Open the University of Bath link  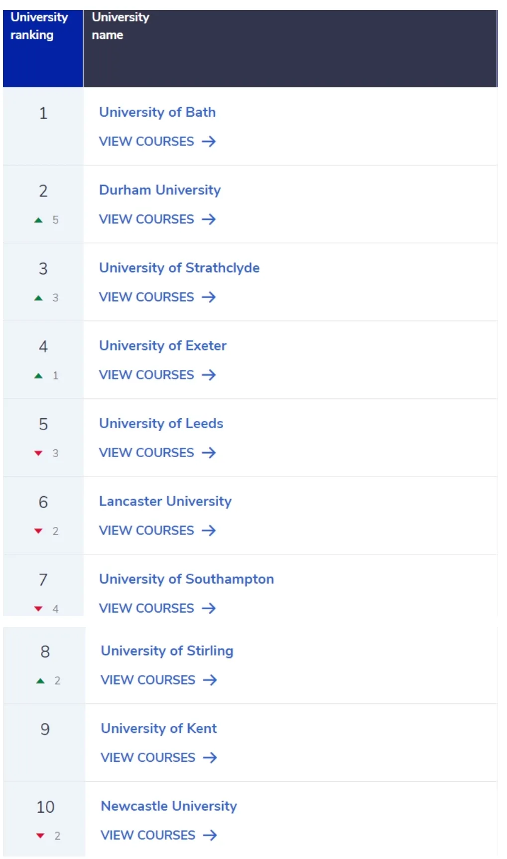pyautogui.click(x=157, y=112)
